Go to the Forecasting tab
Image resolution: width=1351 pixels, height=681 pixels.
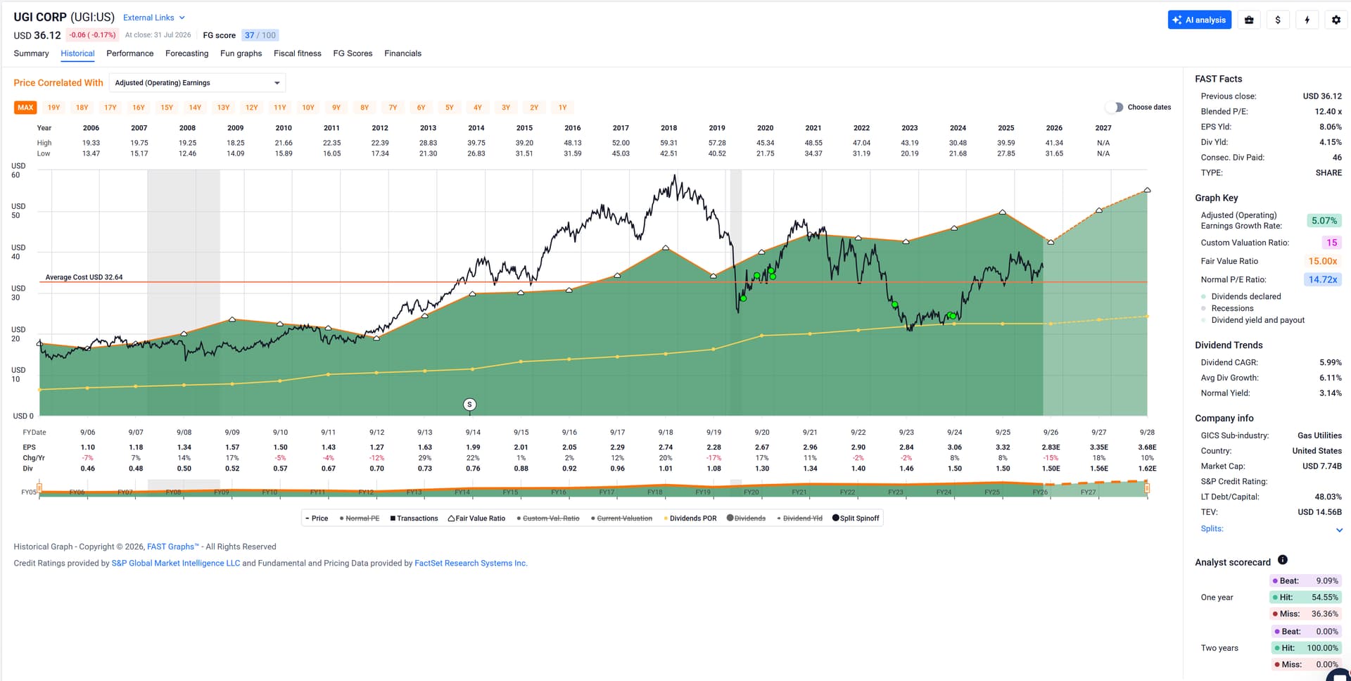(186, 53)
